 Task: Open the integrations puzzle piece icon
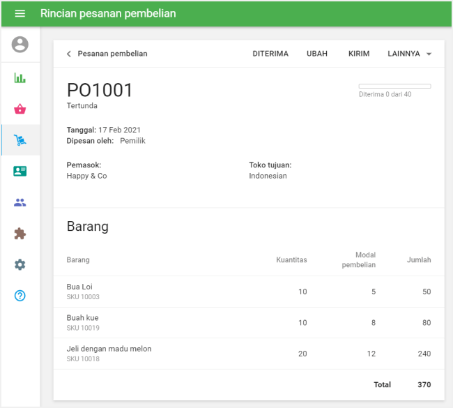pos(20,234)
